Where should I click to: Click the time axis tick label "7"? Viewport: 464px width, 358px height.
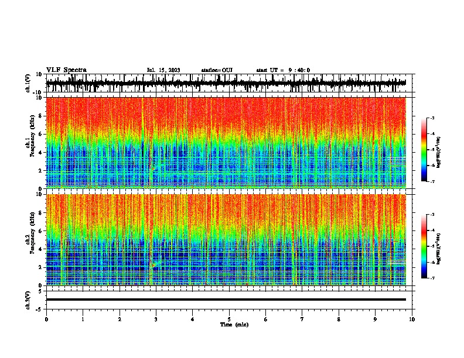pyautogui.click(x=302, y=319)
